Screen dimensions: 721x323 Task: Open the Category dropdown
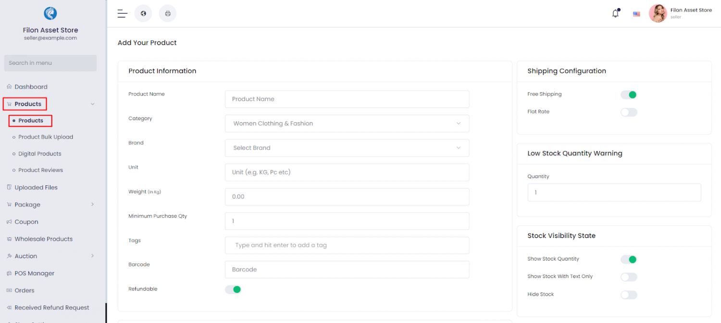pyautogui.click(x=347, y=123)
